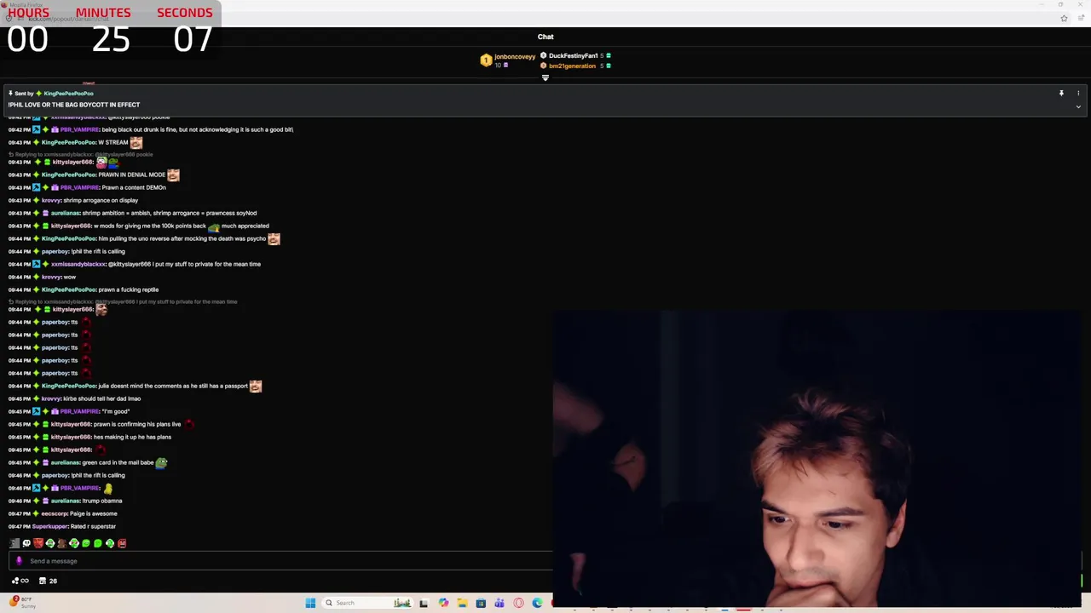
Task: Open Microsoft Edge on the taskbar
Action: point(537,603)
